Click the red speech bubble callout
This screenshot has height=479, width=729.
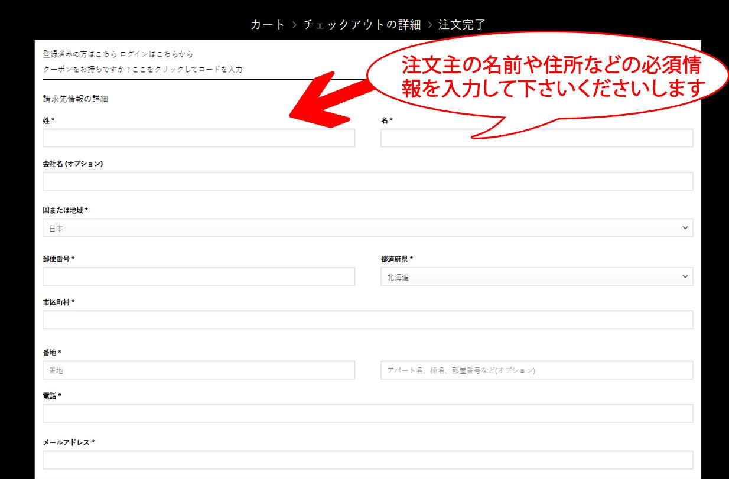click(549, 77)
